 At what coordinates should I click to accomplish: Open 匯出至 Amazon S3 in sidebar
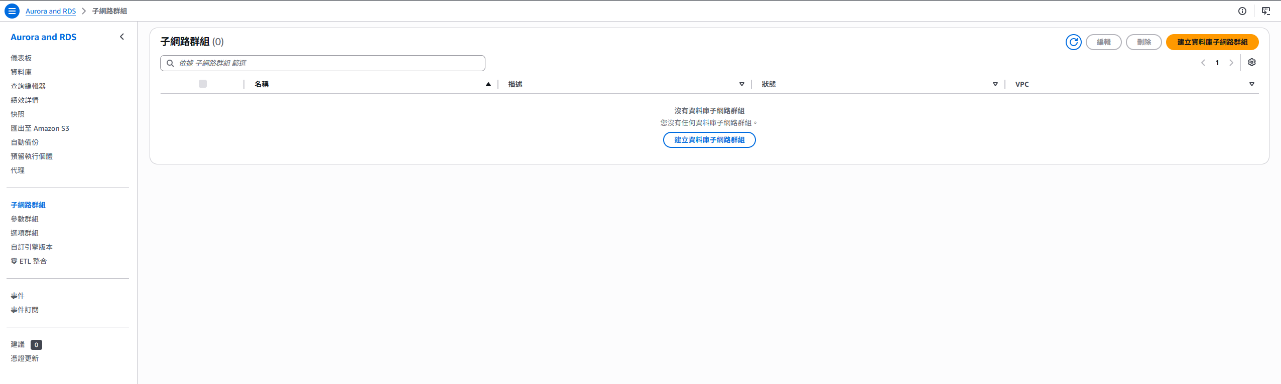click(x=40, y=128)
